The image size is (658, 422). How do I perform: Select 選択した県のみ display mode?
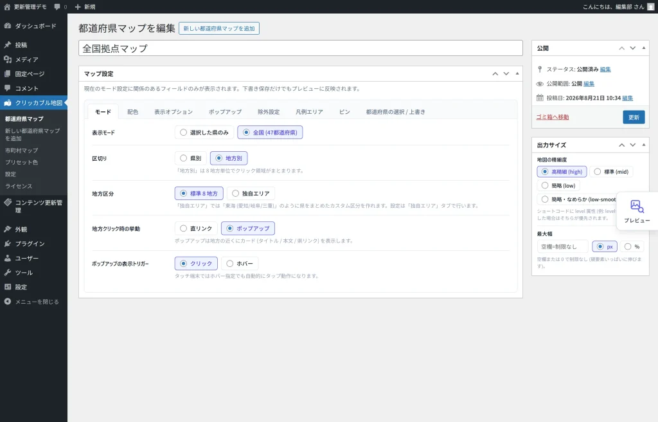(204, 133)
